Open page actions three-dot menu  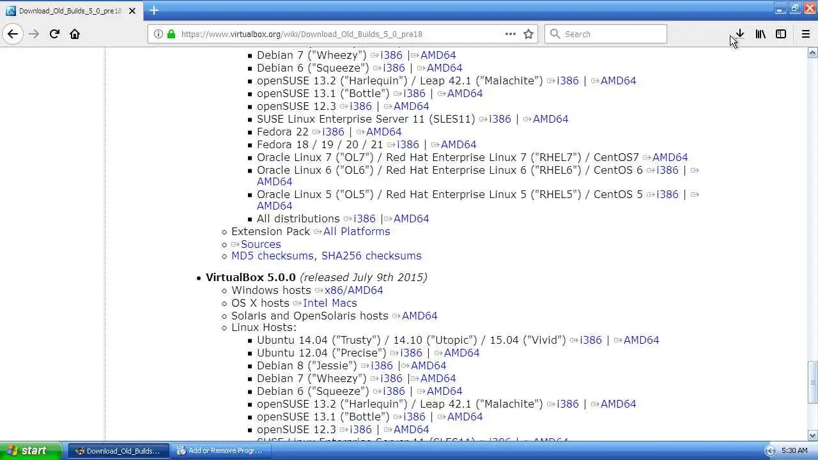(510, 34)
